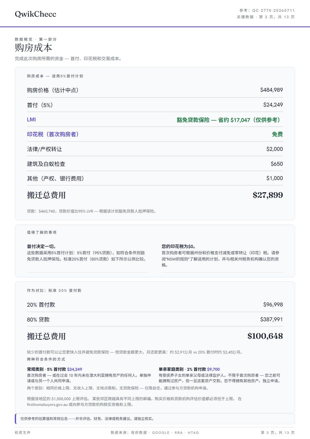310x439 pixels.
Task: Click the deposit amount $24,249 in the first table
Action: point(273,105)
